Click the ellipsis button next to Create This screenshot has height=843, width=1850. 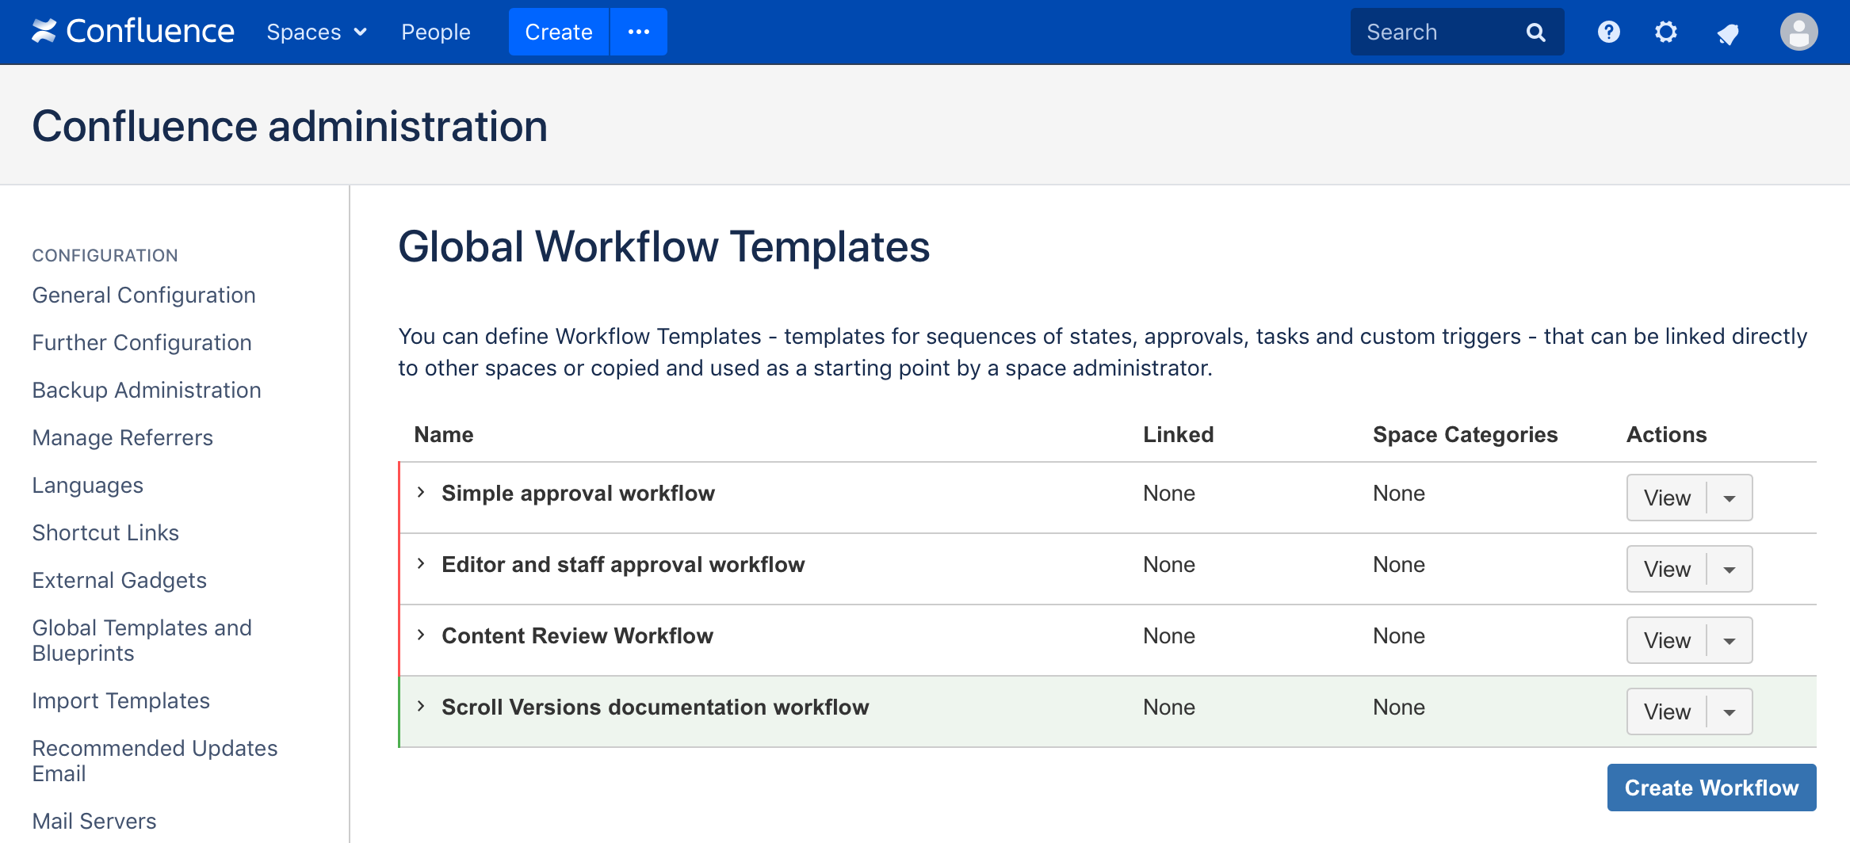coord(638,32)
